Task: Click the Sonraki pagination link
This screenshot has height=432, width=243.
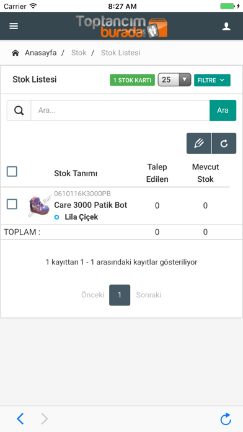Action: [x=149, y=295]
